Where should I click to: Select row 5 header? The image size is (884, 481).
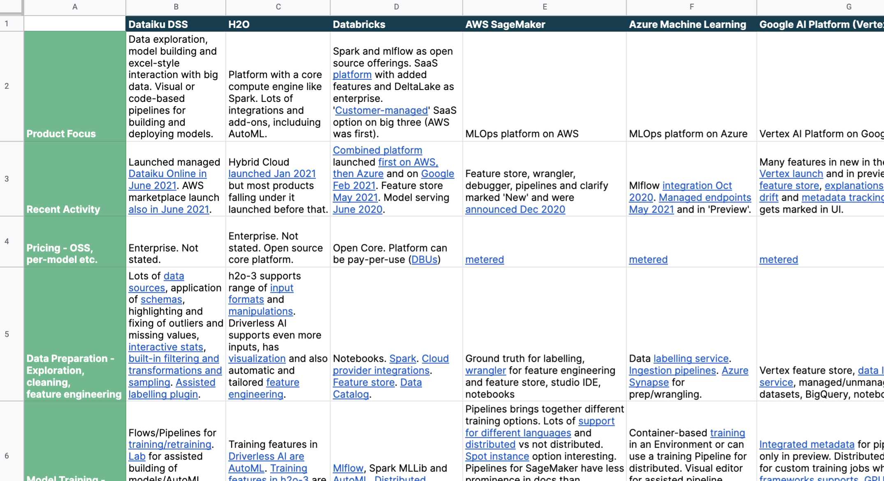tap(7, 334)
